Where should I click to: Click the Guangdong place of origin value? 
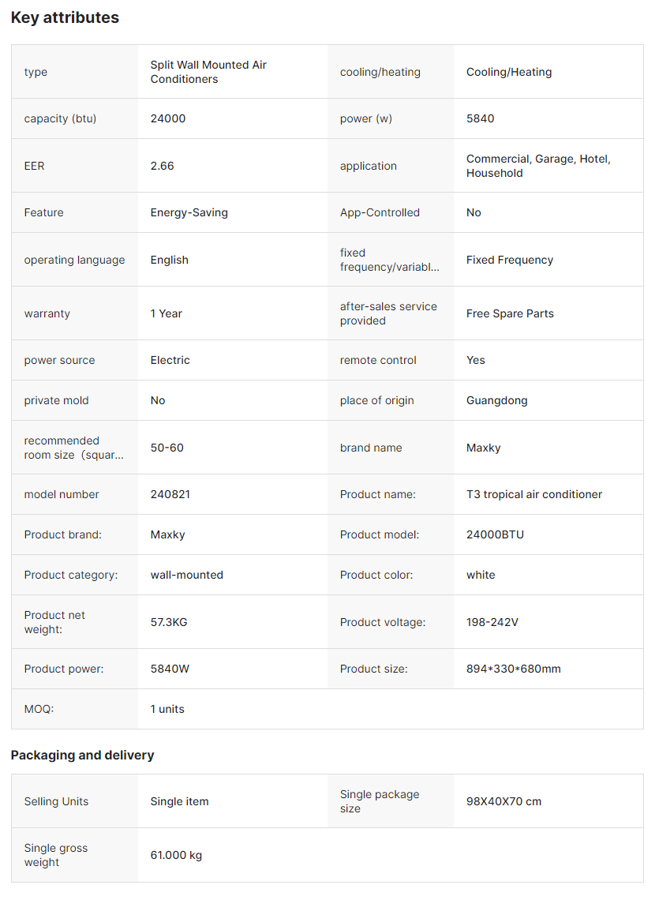pyautogui.click(x=496, y=400)
